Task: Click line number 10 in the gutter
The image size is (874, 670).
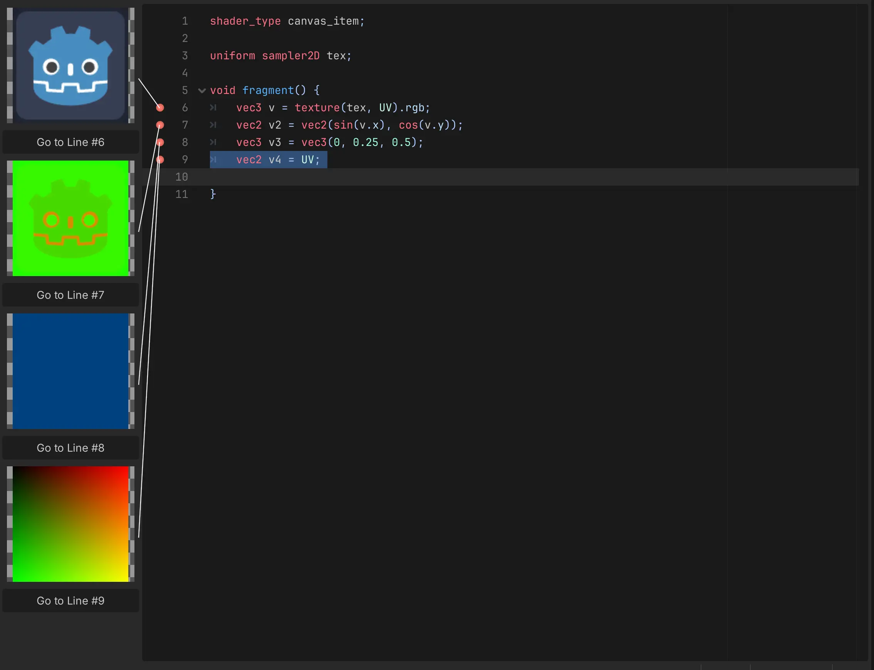Action: tap(181, 177)
